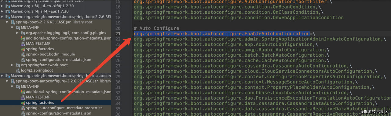Click the spring-boot-autoconfigure Maven library icon
The height and width of the screenshot is (116, 391).
pos(8,76)
